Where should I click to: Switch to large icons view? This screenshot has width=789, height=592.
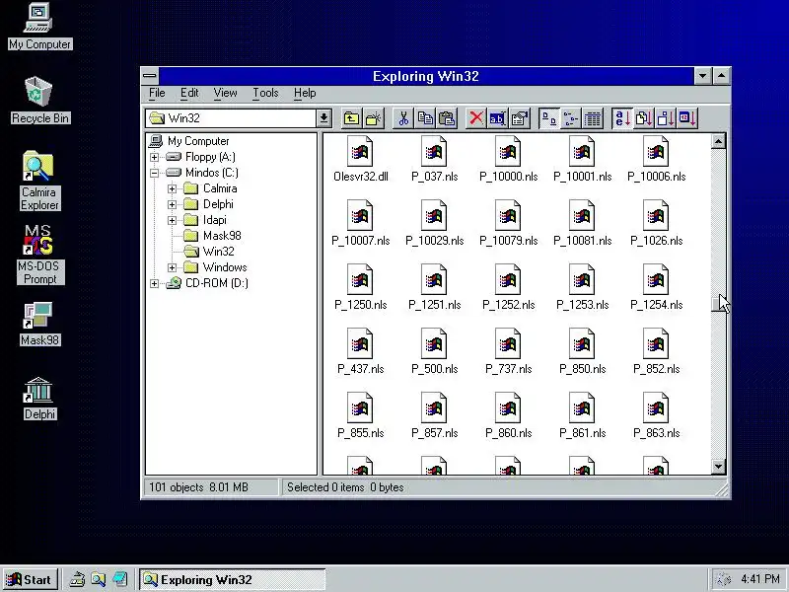click(x=549, y=118)
